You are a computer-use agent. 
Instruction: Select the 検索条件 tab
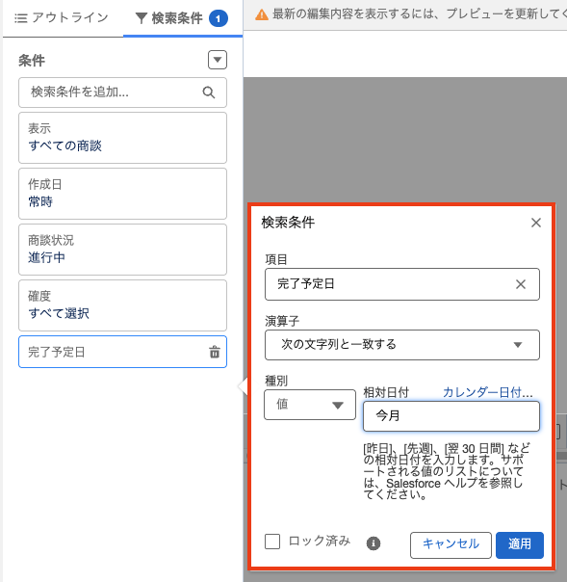point(182,17)
